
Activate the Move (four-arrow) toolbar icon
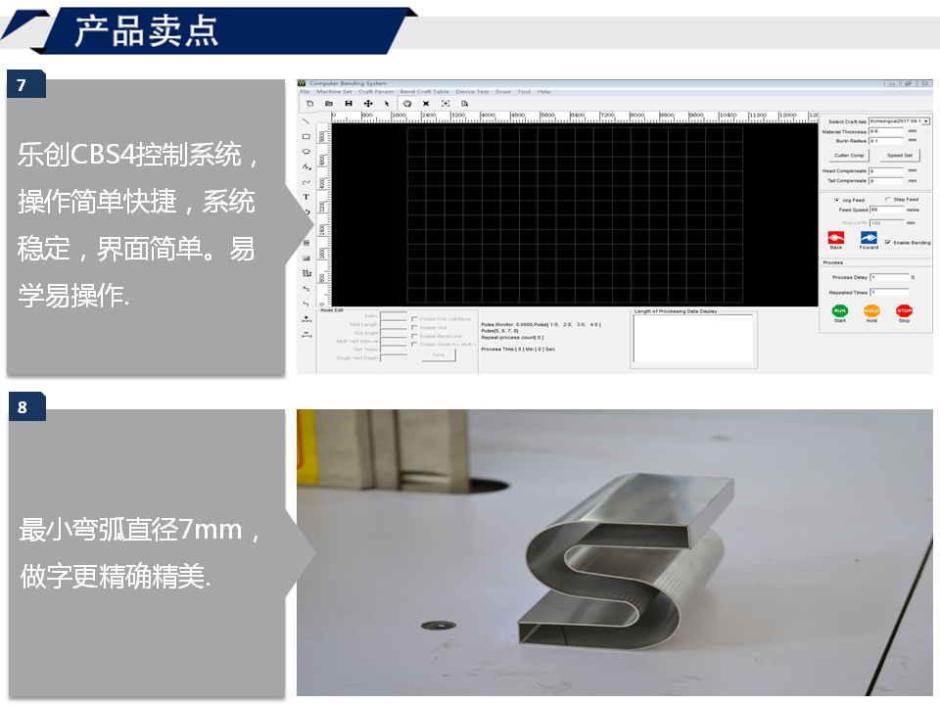coord(368,103)
